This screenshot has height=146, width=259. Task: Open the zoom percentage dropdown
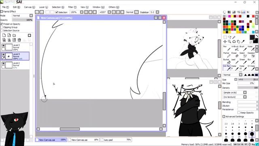82,12
